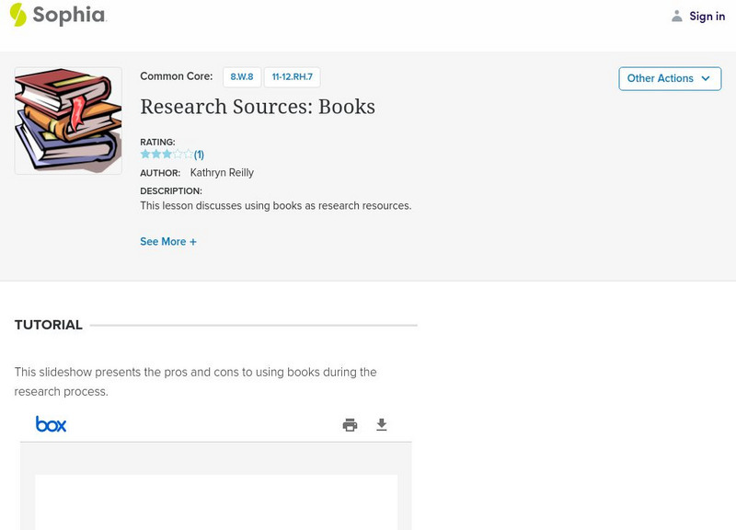Sign in to Sophia
Screen dimensions: 736x530
coord(707,16)
